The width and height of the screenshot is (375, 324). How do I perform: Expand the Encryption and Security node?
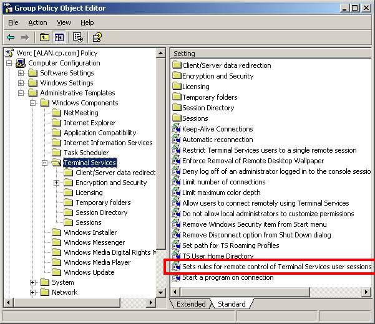[x=57, y=183]
